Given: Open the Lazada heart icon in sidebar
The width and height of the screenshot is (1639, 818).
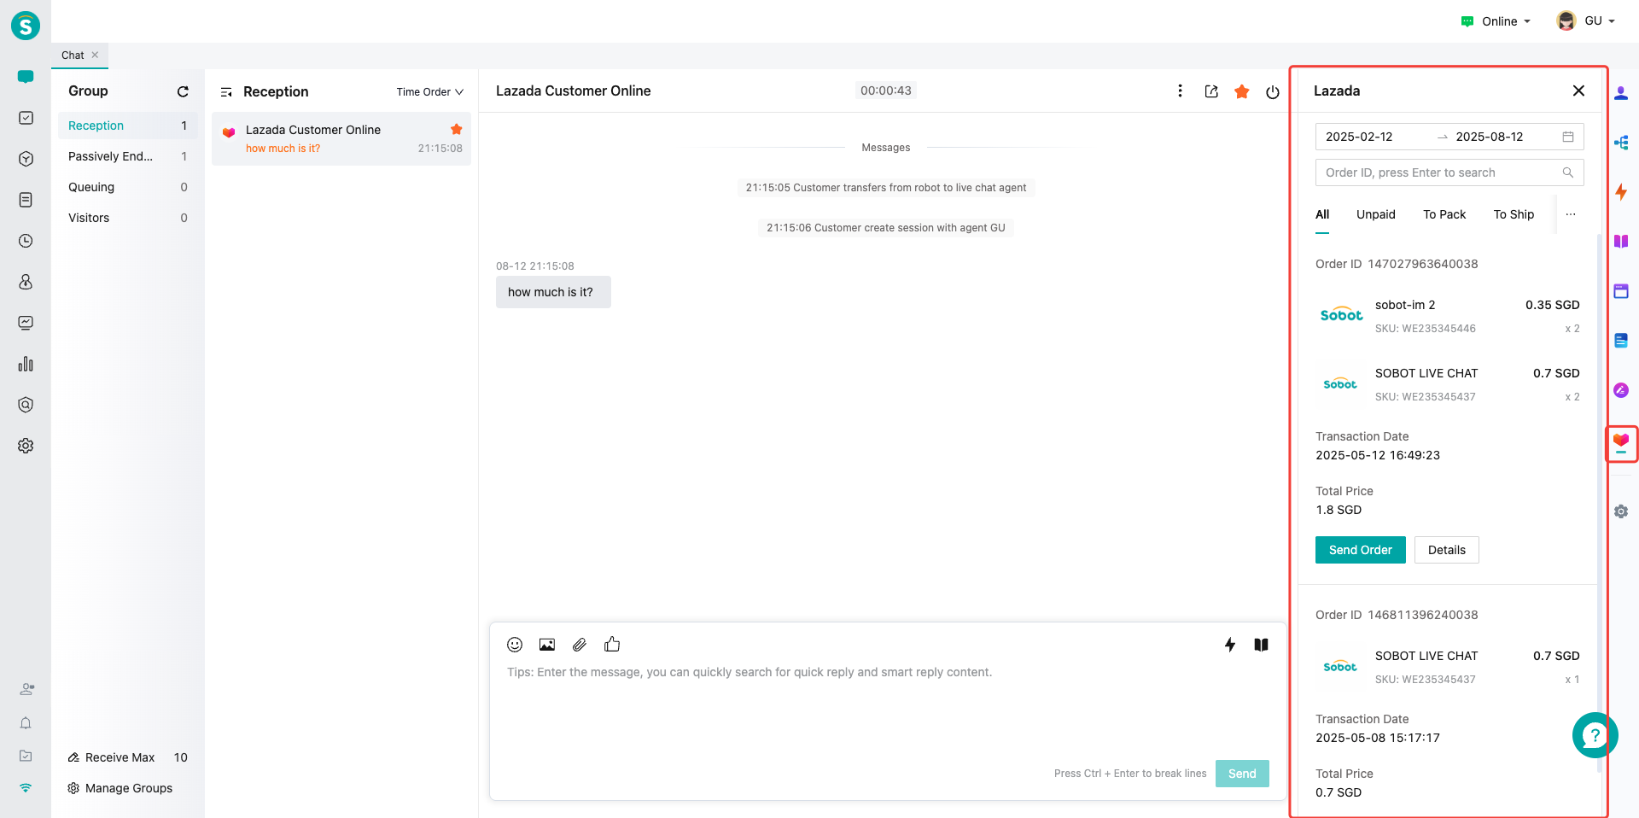Looking at the screenshot, I should click(1621, 441).
